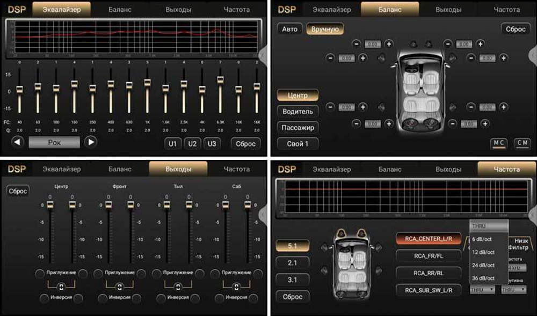Open Частота tab in the Equalizer panel
The width and height of the screenshot is (537, 316).
(x=237, y=9)
